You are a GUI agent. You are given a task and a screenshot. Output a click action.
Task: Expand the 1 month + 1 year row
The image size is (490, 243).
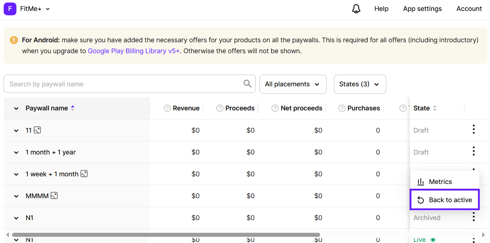16,152
